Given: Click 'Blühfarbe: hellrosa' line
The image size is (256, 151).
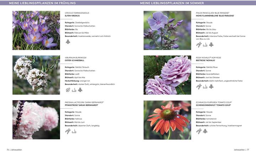Looking at the screenshot, I should tap(74, 119).
